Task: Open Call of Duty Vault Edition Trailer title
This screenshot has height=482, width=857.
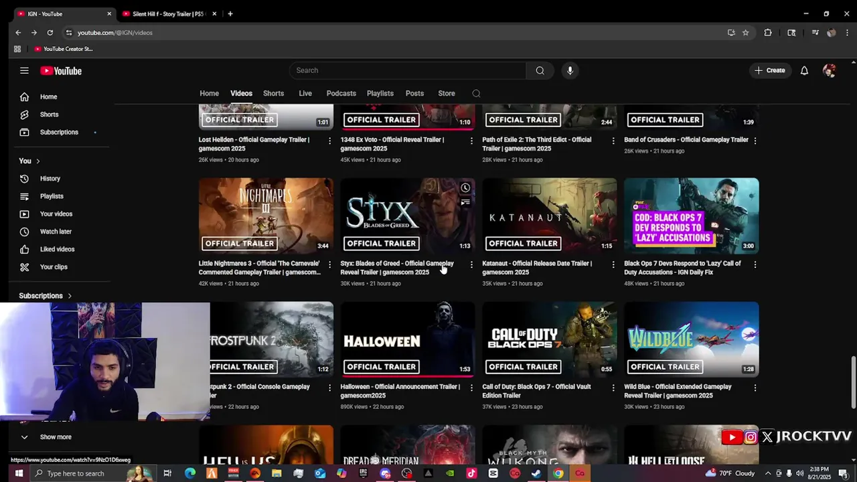Action: click(x=536, y=391)
